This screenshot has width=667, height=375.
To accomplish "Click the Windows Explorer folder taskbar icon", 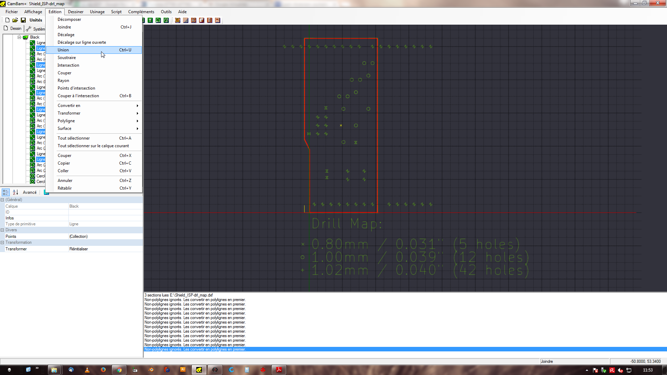I will pyautogui.click(x=54, y=370).
